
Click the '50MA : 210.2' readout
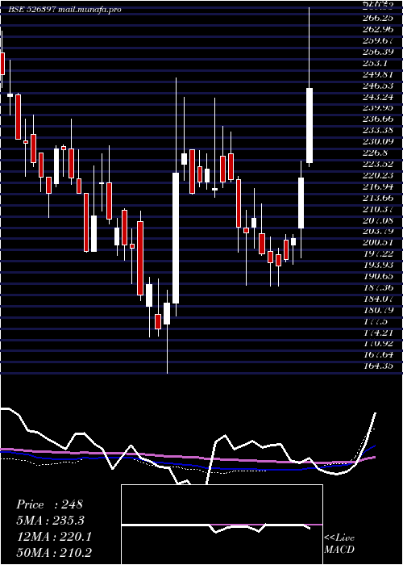coord(54,553)
